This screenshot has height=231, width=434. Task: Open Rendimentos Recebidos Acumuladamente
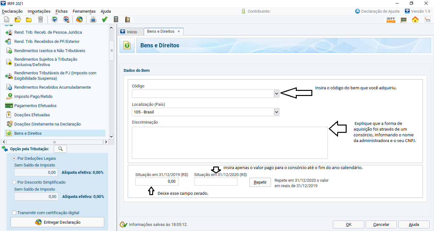[52, 87]
